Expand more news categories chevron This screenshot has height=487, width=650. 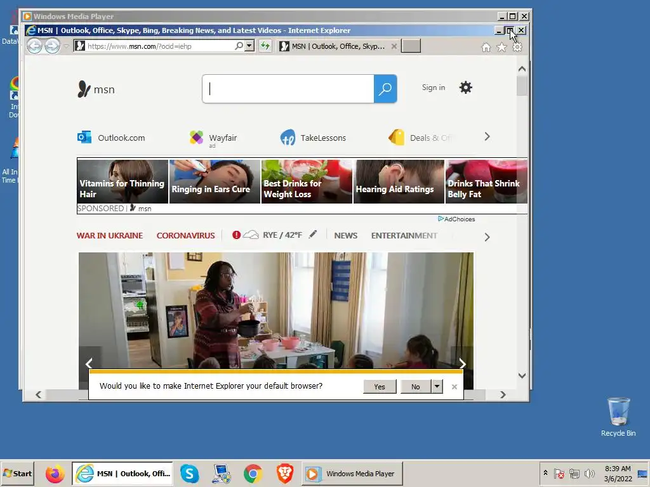(x=487, y=237)
